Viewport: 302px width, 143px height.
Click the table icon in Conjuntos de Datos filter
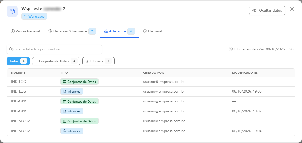coord(36,61)
